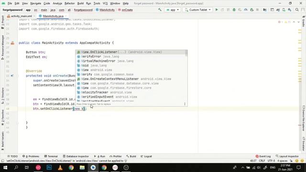The image size is (306, 172).
Task: Open the Favorites side panel
Action: [2, 118]
